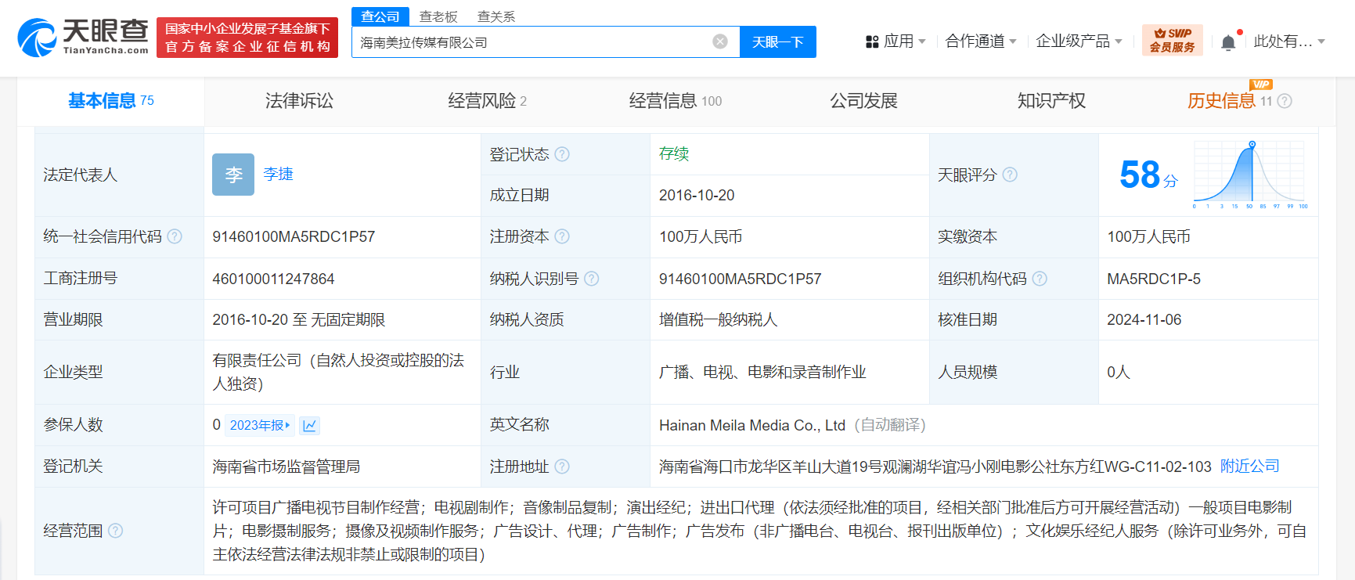Open the notification bell
Image resolution: width=1355 pixels, height=580 pixels.
(1228, 42)
